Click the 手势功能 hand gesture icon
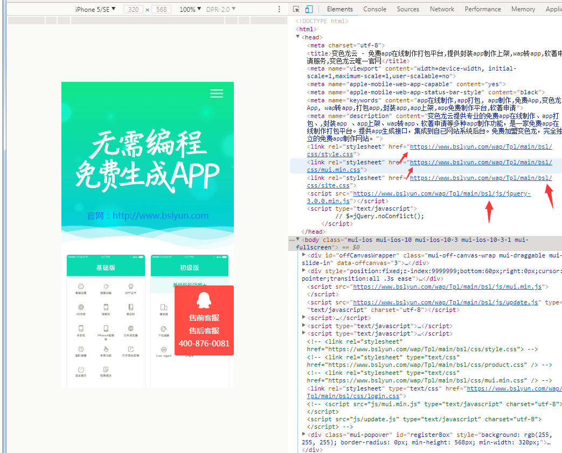This screenshot has height=453, width=562. 106,349
